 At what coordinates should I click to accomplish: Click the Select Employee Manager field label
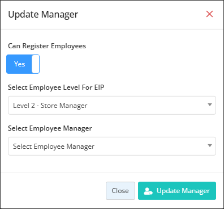50,128
